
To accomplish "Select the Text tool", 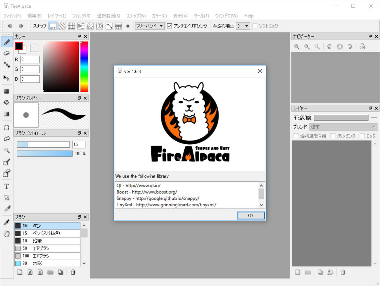I will 7,186.
